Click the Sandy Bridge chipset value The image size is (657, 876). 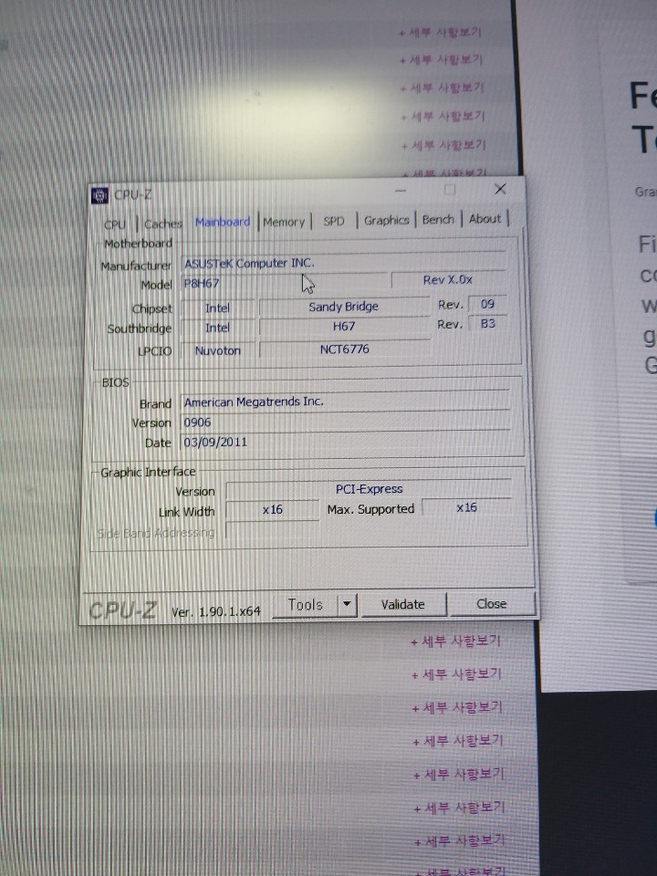click(344, 307)
